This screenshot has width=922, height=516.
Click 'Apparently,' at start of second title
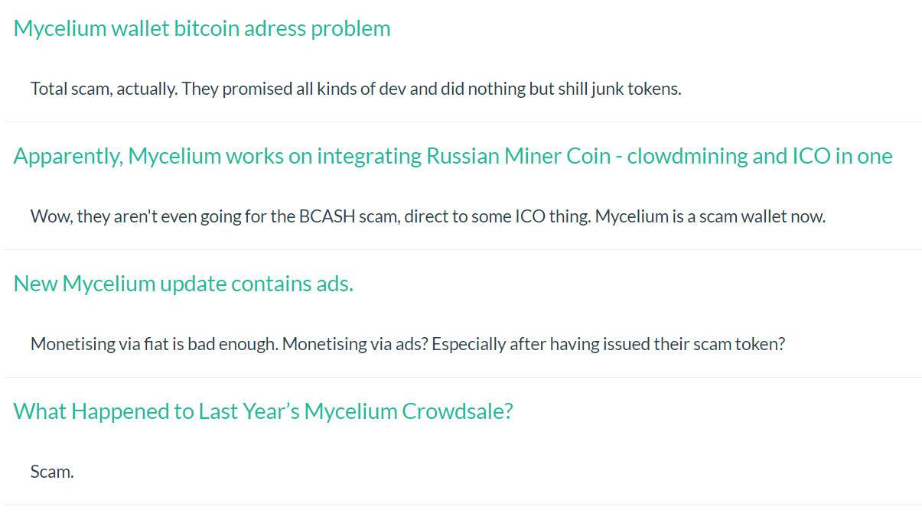(68, 156)
